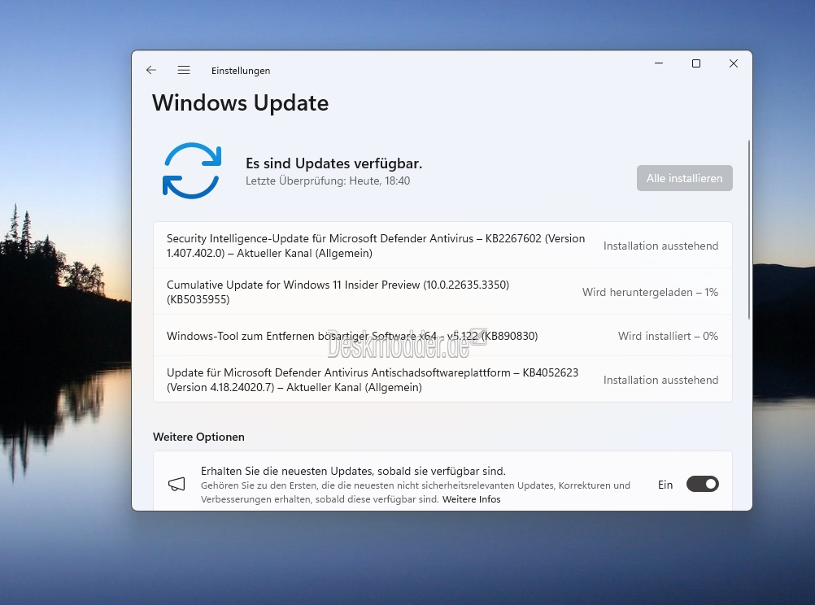The width and height of the screenshot is (815, 605).
Task: Open the Weitere Infos link
Action: click(472, 499)
